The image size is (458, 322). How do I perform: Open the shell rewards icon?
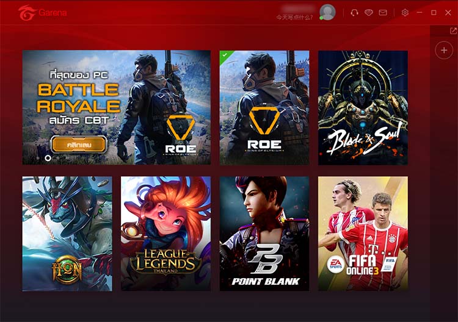[x=369, y=13]
